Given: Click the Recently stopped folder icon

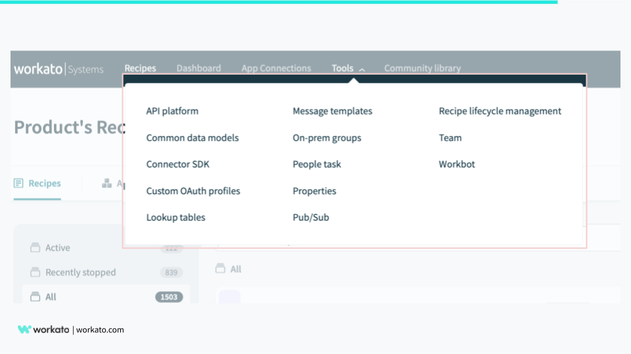Looking at the screenshot, I should pyautogui.click(x=35, y=273).
